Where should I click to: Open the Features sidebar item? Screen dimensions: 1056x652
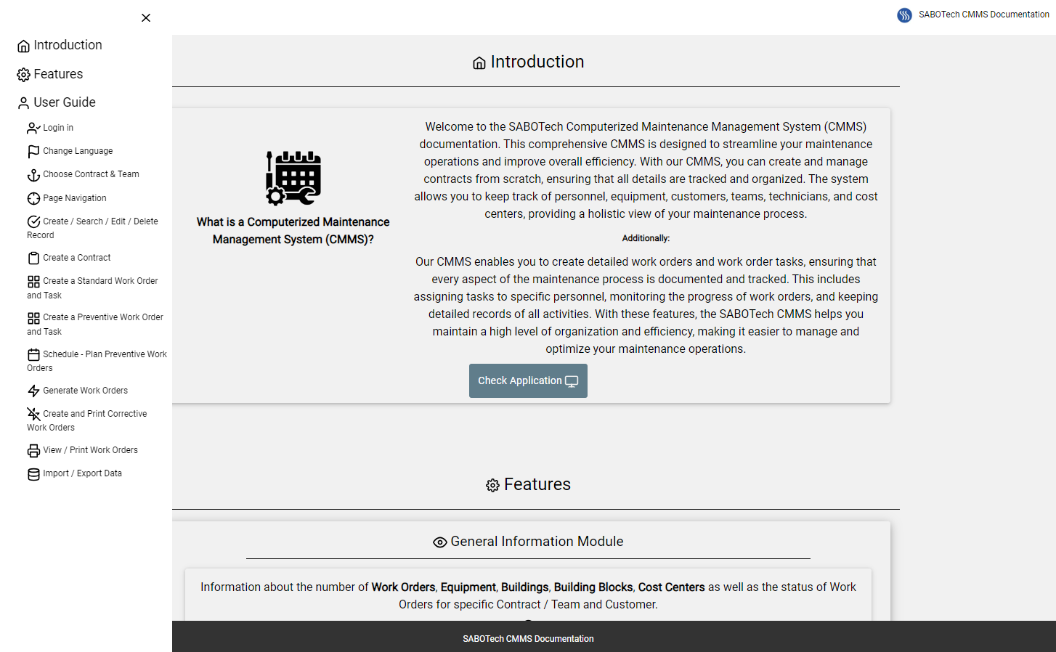49,74
